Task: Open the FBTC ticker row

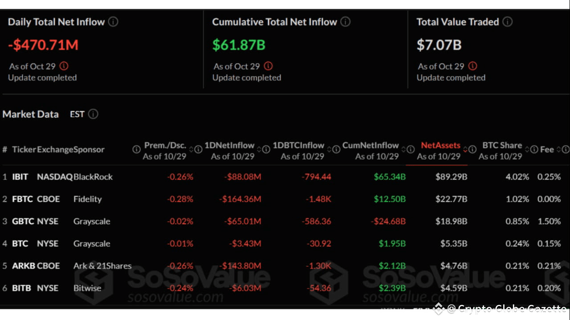Action: point(22,199)
